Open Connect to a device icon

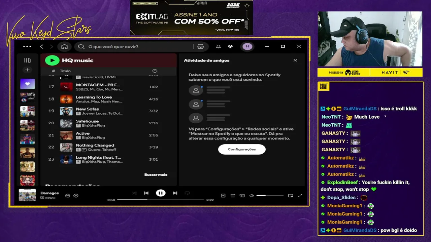point(242,196)
